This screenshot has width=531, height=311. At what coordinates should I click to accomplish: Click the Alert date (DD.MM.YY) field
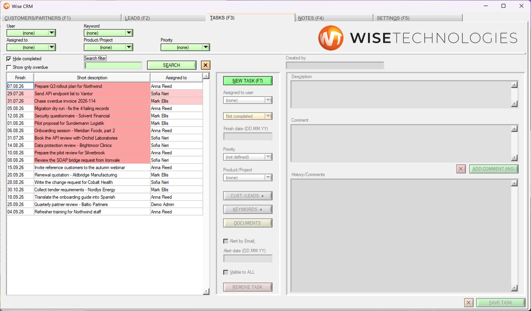coord(248,258)
